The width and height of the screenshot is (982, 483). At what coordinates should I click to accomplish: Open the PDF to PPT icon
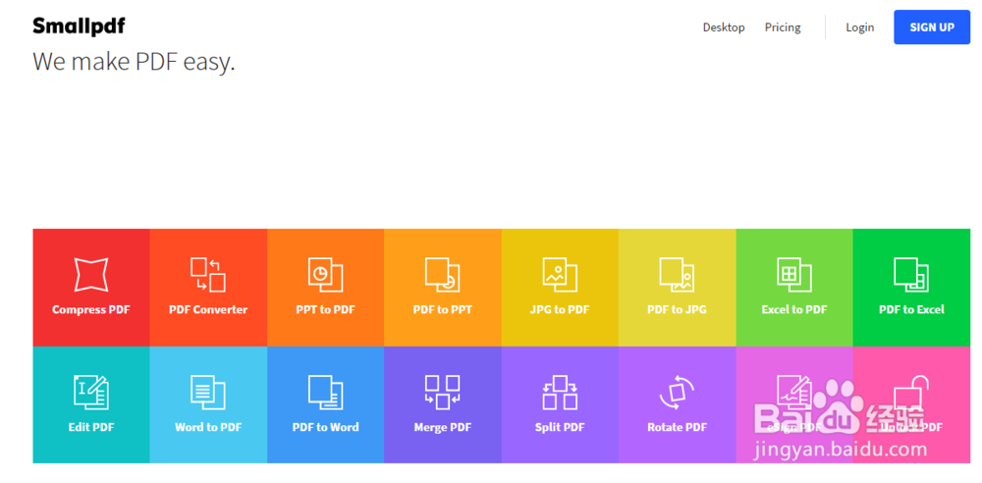(x=442, y=275)
